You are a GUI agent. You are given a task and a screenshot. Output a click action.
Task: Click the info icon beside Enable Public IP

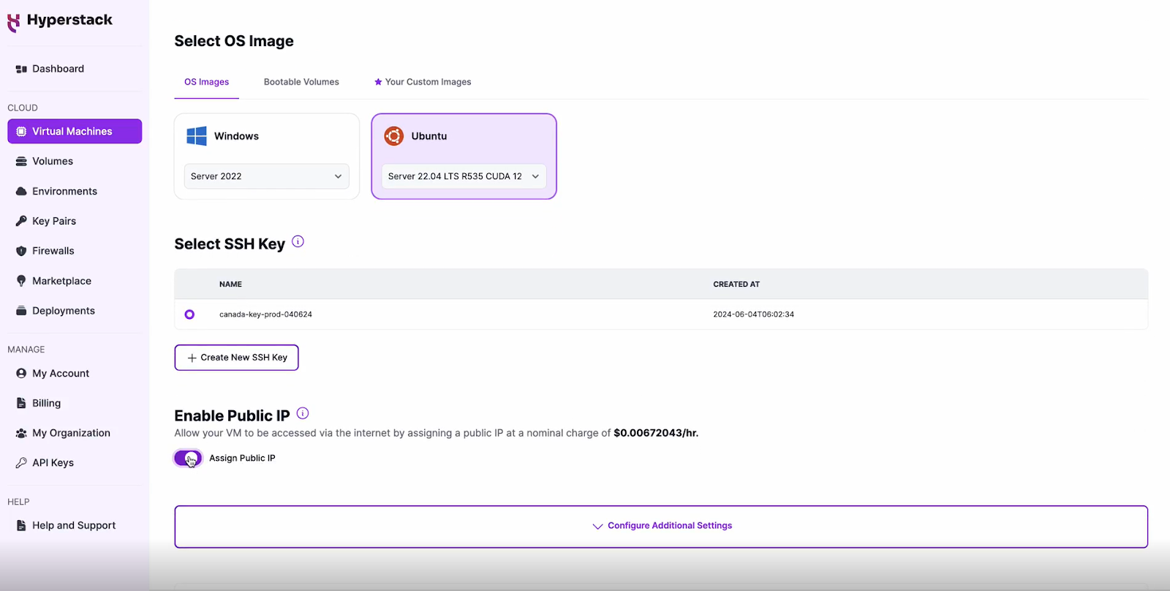303,413
